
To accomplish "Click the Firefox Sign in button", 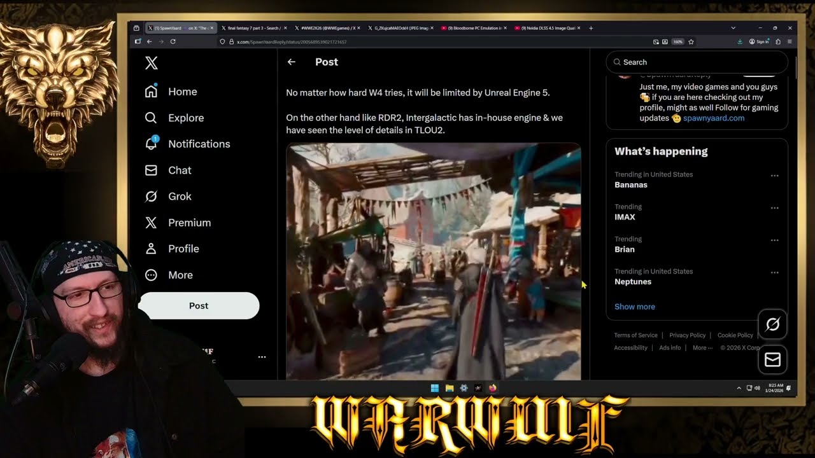I will pos(760,41).
